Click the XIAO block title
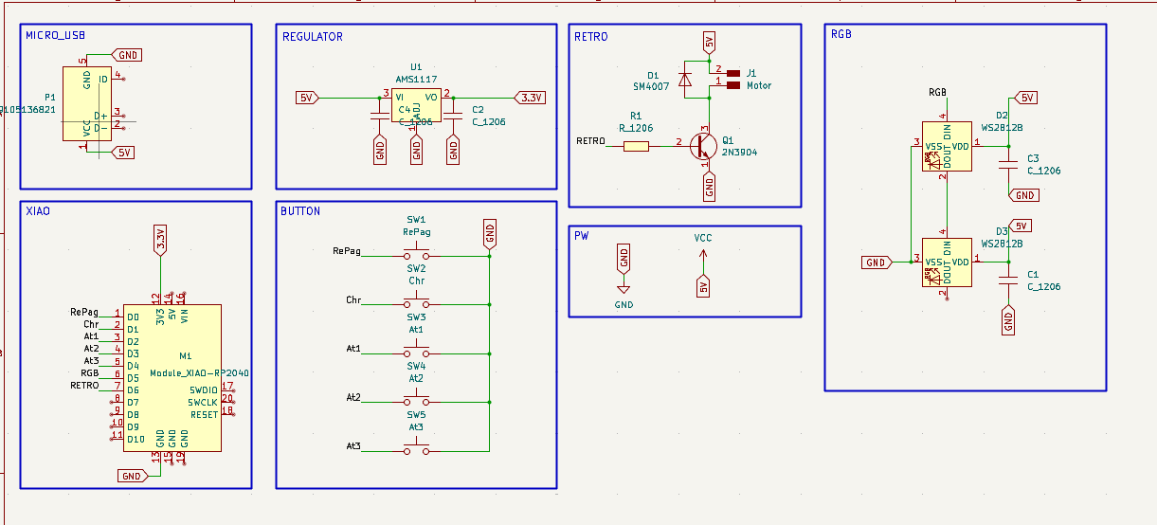 pos(38,211)
